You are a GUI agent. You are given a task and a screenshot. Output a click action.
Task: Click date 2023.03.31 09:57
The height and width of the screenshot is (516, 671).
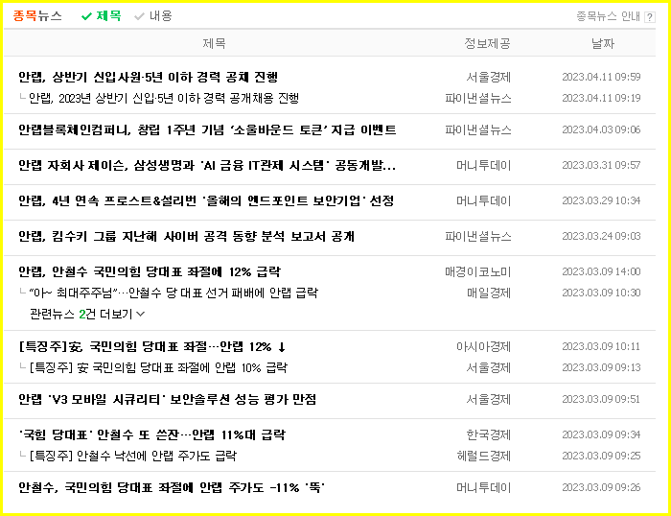coord(601,165)
